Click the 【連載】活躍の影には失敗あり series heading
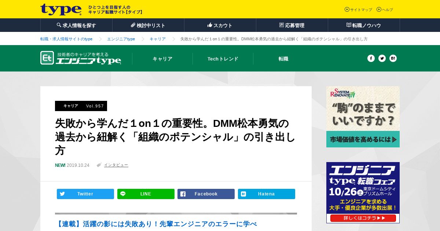Viewport: 440px width, 231px height. point(156,224)
